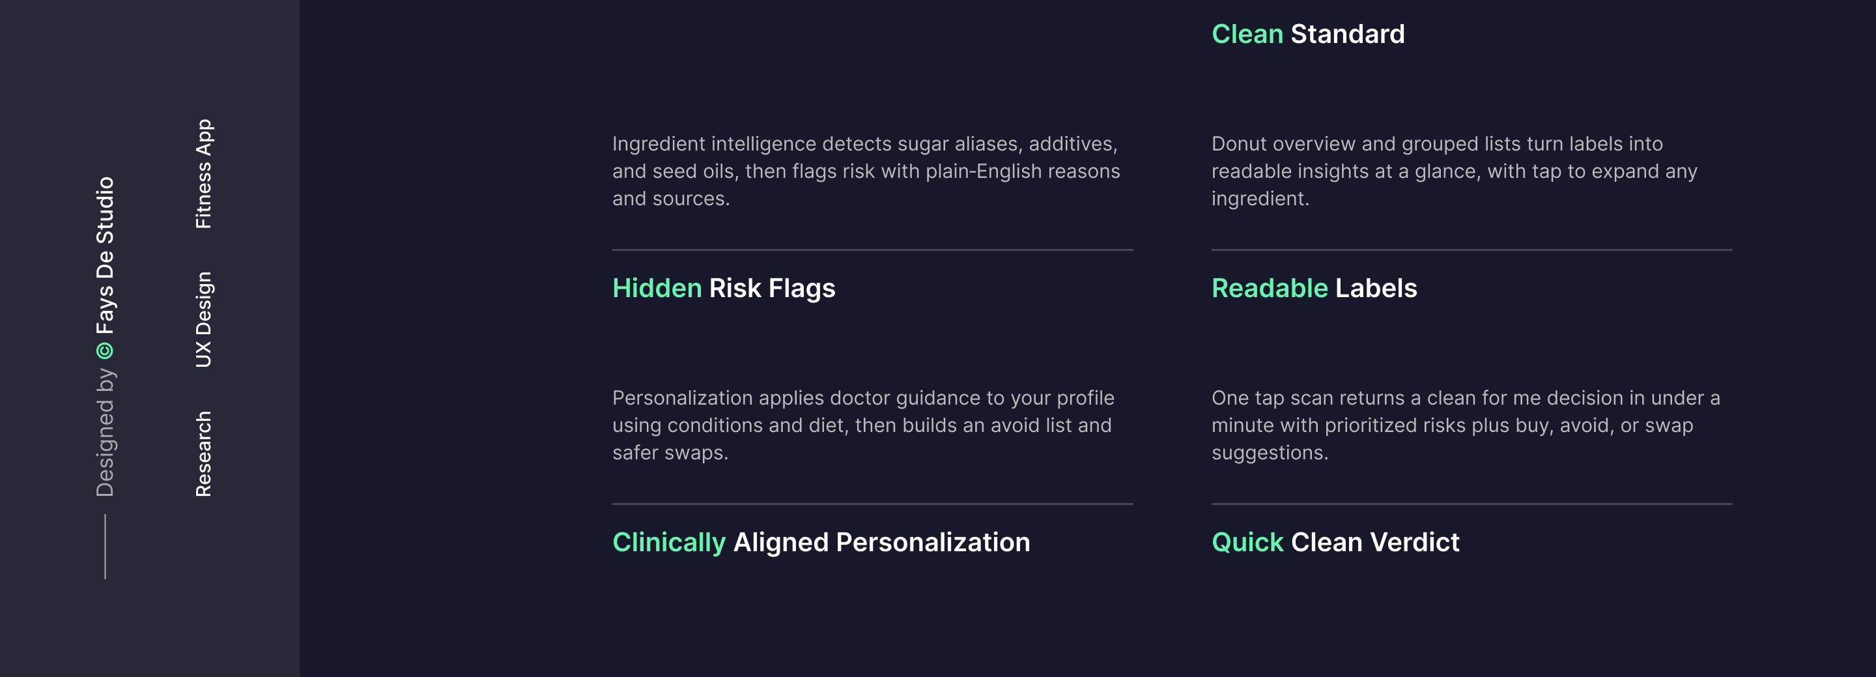This screenshot has height=677, width=1876.
Task: Open the Fays De Studio credit link
Action: (105, 255)
